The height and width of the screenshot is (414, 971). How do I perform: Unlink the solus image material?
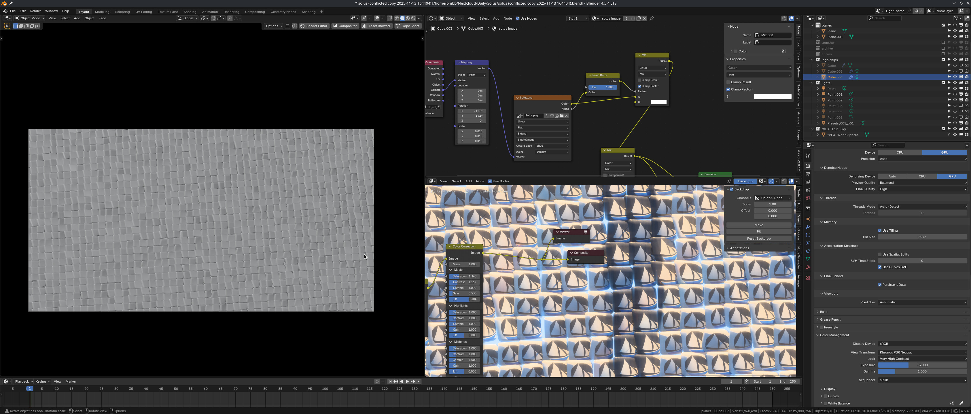(x=644, y=18)
